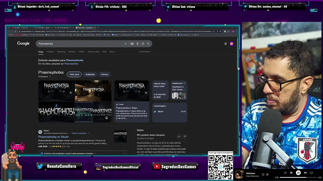Select the Avaliações chip

pyautogui.click(x=90, y=74)
